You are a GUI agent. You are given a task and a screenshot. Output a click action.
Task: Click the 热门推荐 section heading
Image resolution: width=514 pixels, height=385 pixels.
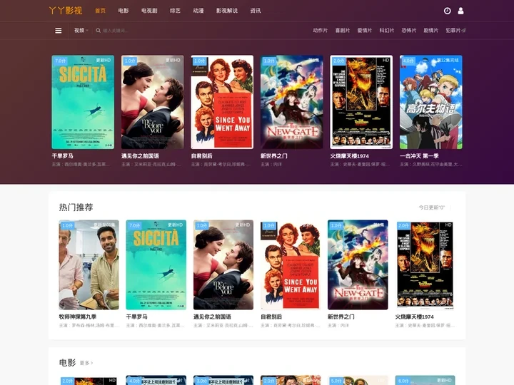76,207
